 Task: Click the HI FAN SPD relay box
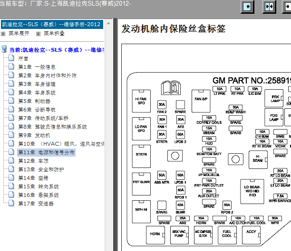[141, 101]
